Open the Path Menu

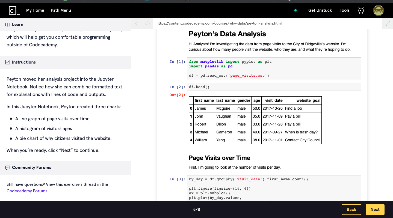(x=61, y=10)
